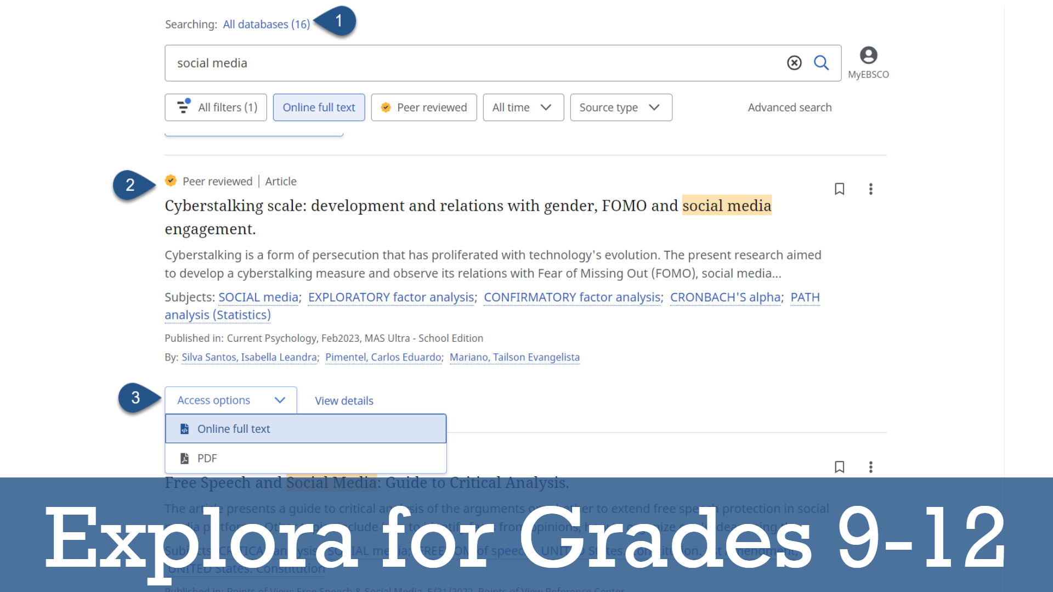This screenshot has width=1053, height=592.
Task: Toggle the Online full text filter
Action: pos(319,108)
